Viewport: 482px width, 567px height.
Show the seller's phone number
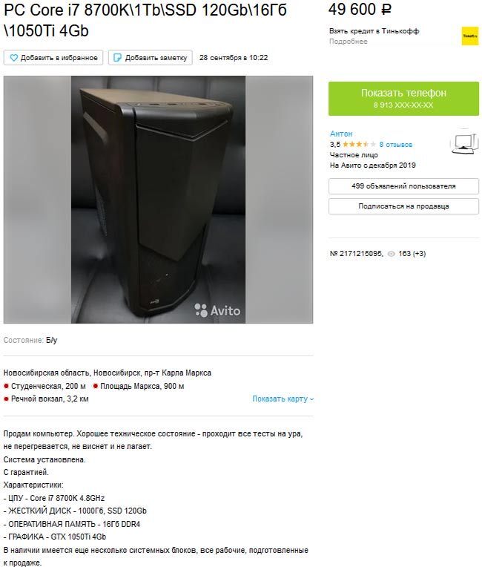[403, 99]
